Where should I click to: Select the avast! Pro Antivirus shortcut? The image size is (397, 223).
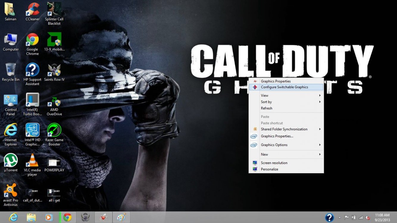pyautogui.click(x=11, y=195)
